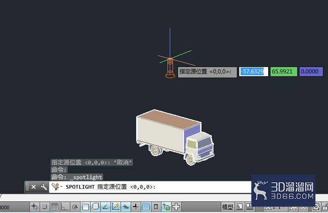This screenshot has height=213, width=328.
Task: Click Annotation Monitor cross icon
Action: [176, 207]
